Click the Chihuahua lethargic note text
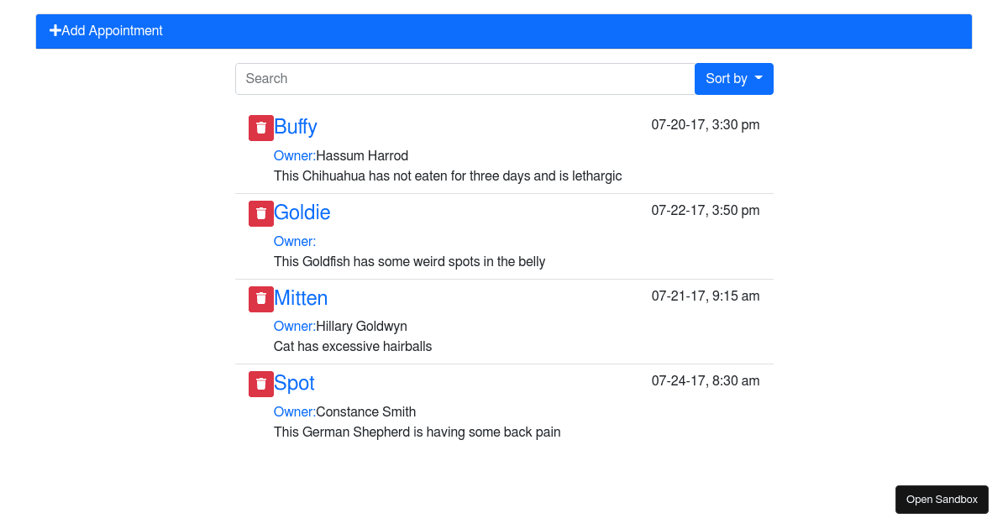Image resolution: width=1008 pixels, height=529 pixels. [x=448, y=176]
